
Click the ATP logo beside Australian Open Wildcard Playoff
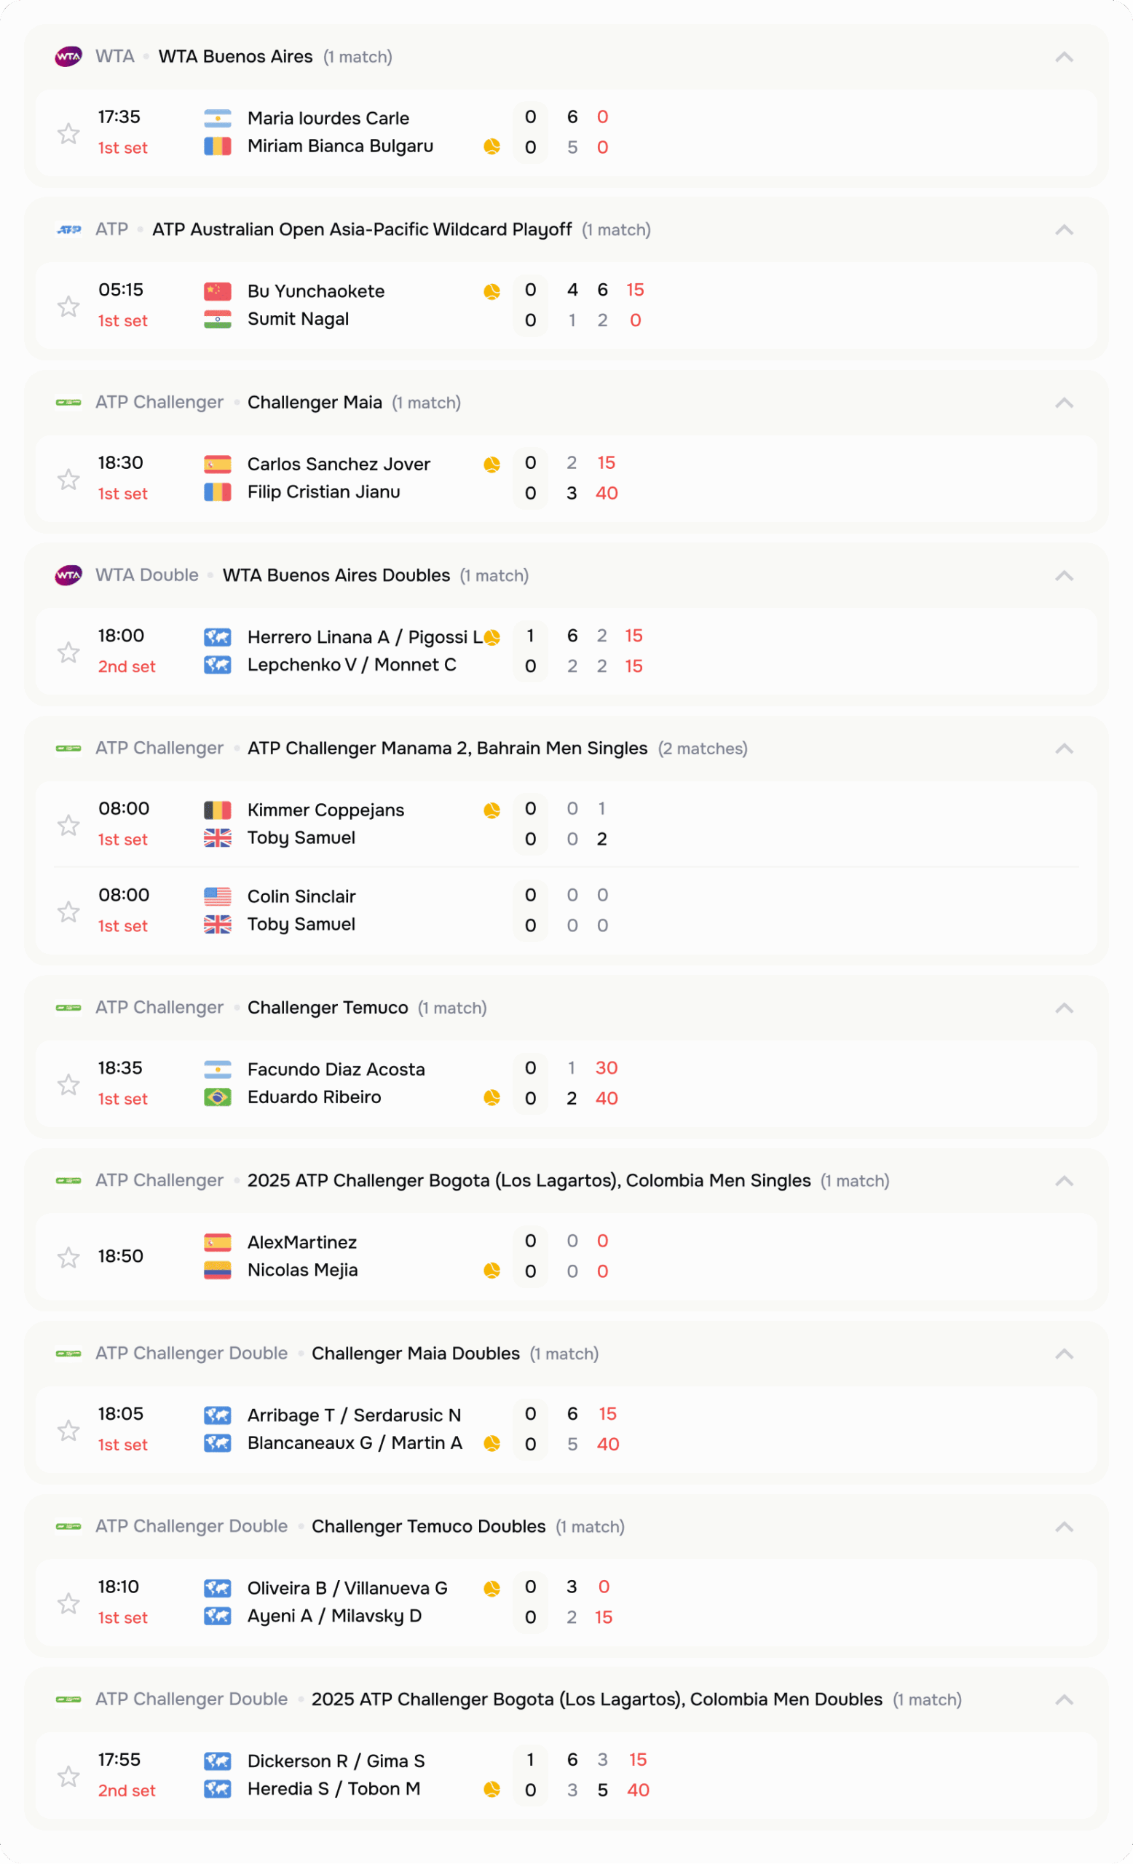69,230
